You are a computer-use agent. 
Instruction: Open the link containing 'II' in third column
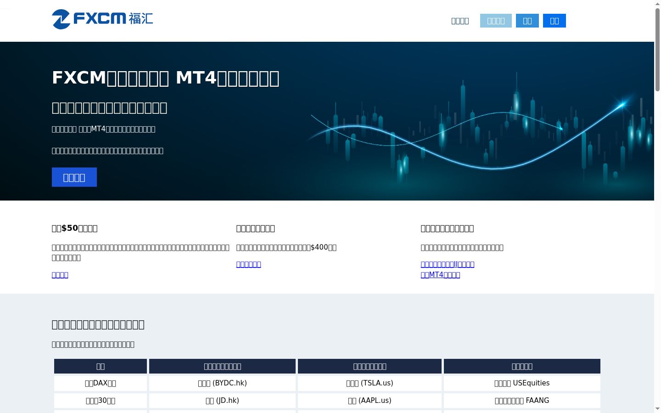[448, 264]
